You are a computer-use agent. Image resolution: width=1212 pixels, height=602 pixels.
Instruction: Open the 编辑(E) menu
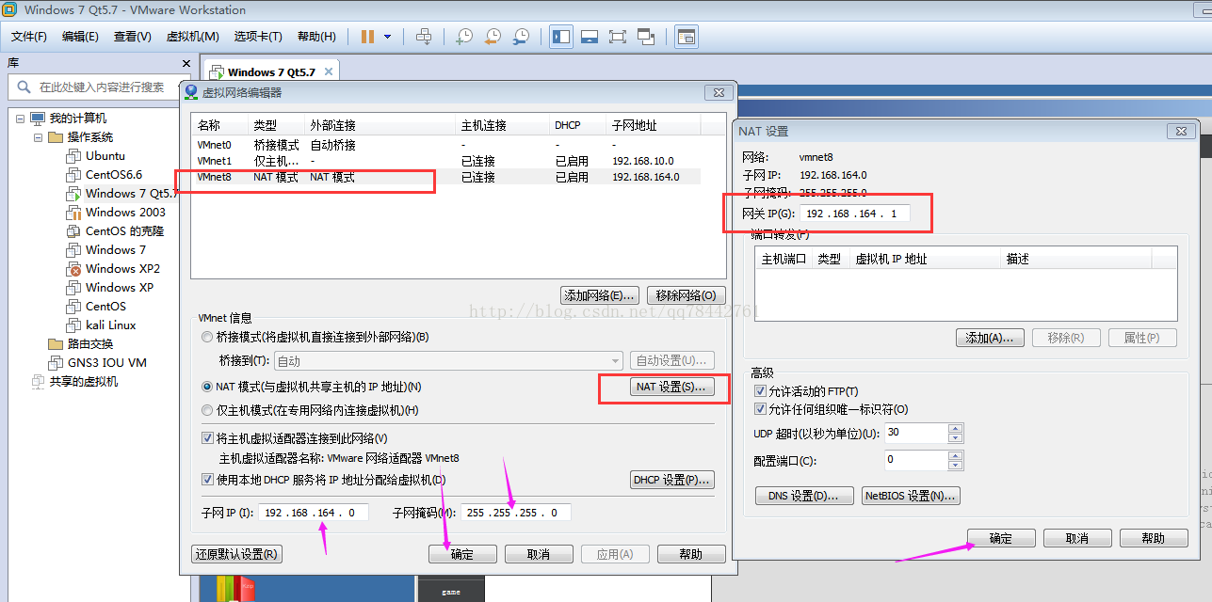coord(80,37)
